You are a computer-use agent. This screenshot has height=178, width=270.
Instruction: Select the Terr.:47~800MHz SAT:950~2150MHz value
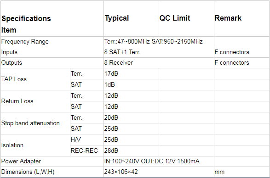(x=154, y=42)
